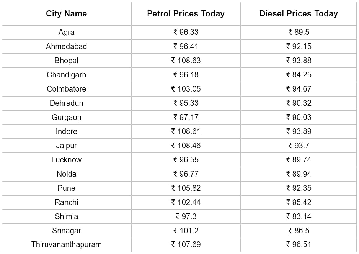The image size is (359, 254).
Task: Select the Noida city cell
Action: point(67,174)
